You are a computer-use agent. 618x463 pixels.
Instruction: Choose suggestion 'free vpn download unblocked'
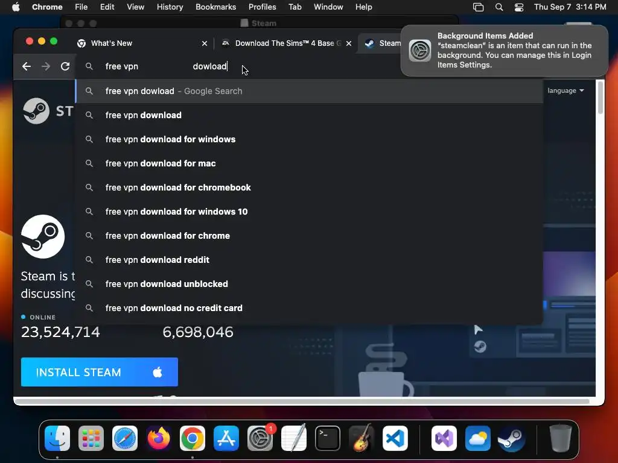click(310, 284)
